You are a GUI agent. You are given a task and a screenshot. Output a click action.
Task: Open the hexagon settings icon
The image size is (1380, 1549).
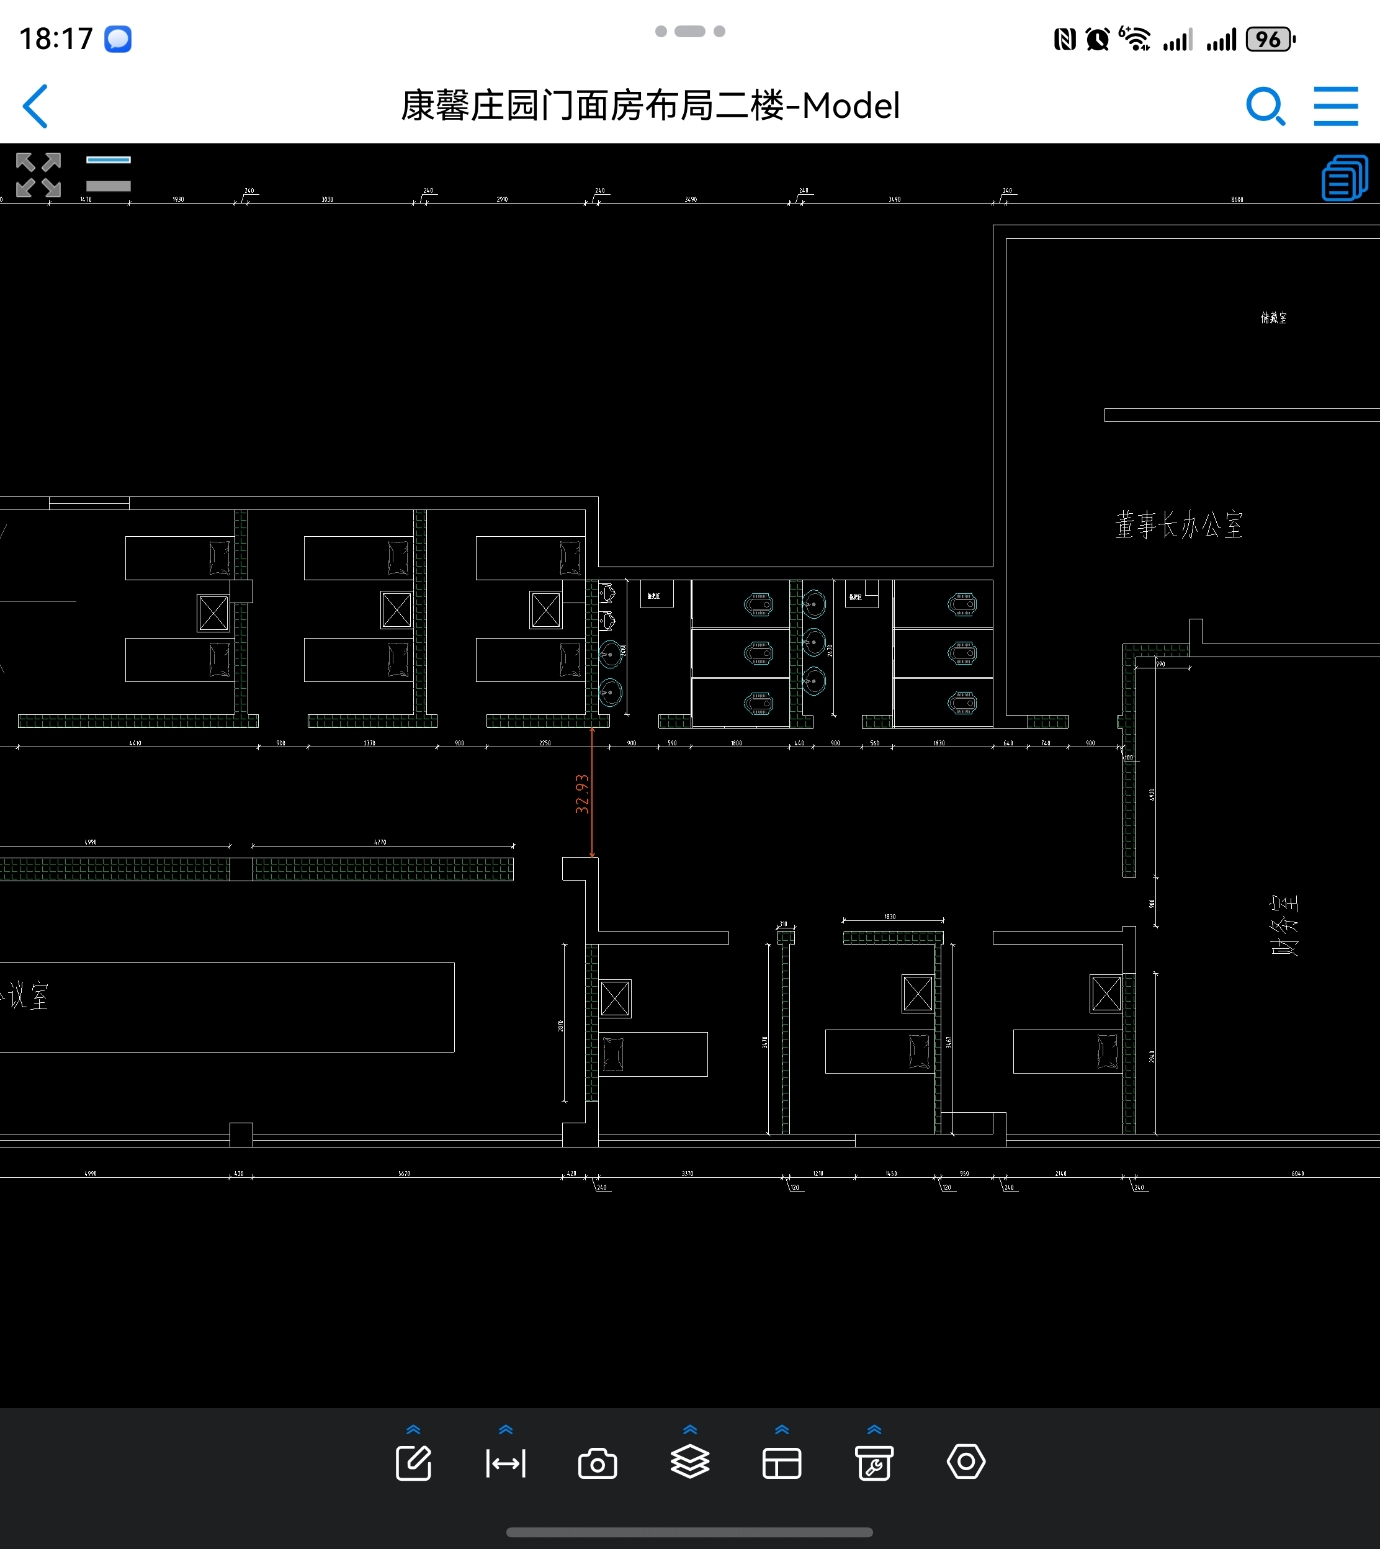[966, 1462]
